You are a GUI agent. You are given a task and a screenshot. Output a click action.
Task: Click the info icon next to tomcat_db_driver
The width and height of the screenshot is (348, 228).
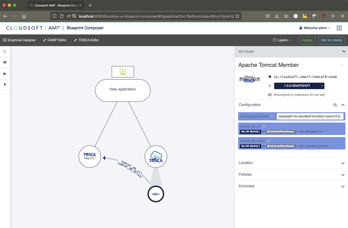click(269, 141)
